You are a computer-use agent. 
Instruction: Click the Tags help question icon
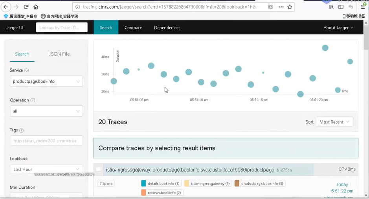tap(21, 130)
